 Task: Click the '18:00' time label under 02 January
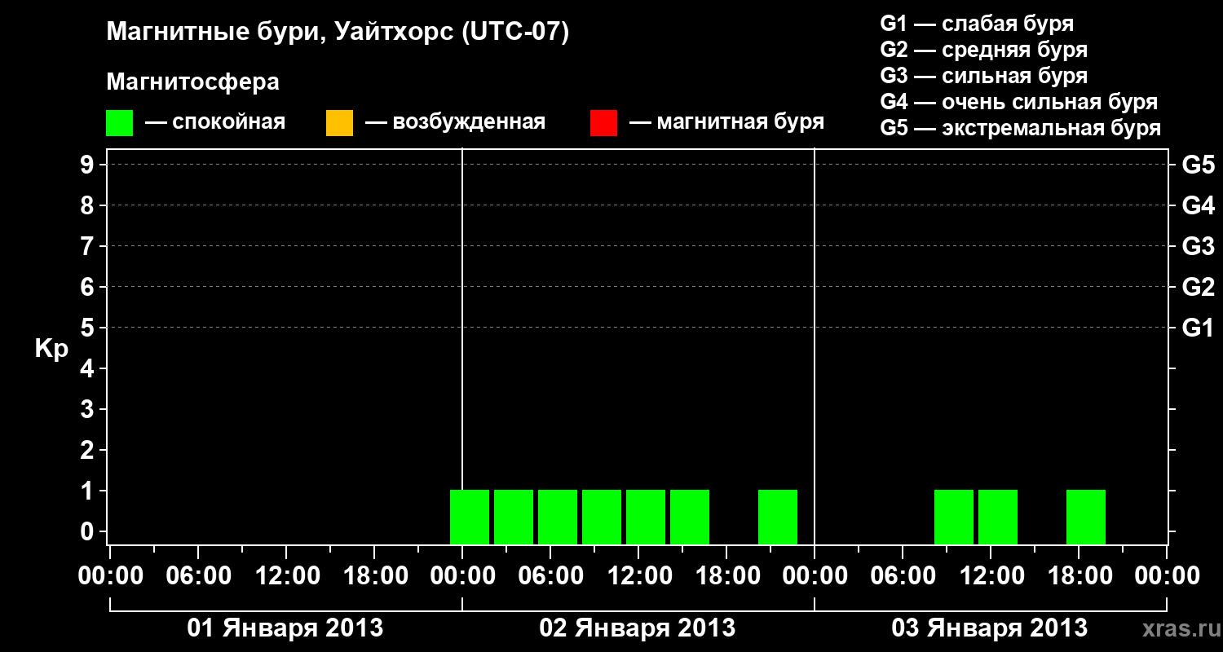pyautogui.click(x=726, y=576)
